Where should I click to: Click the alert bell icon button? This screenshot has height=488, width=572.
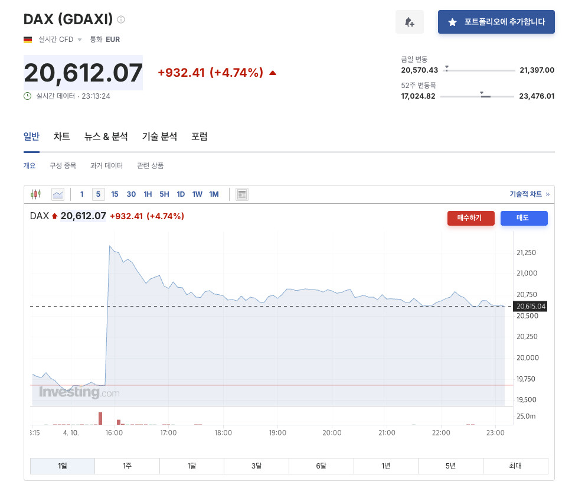(409, 22)
